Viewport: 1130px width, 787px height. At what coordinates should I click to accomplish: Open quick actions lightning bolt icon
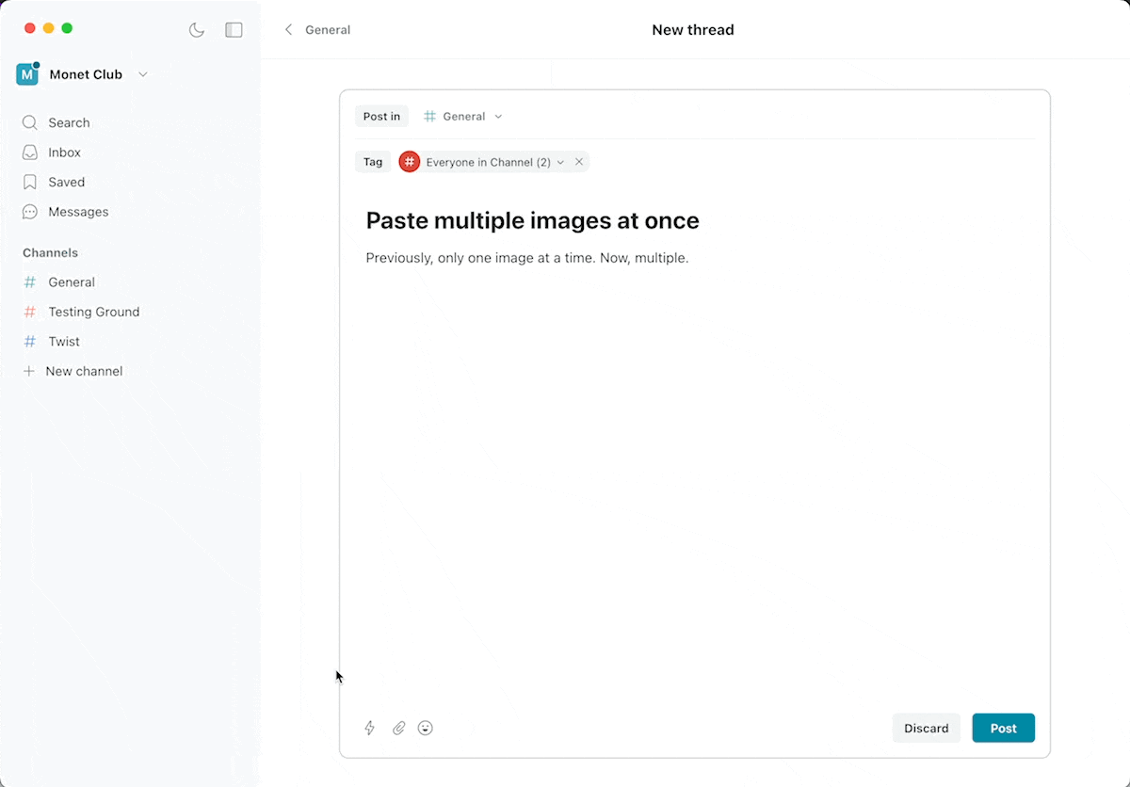(370, 728)
